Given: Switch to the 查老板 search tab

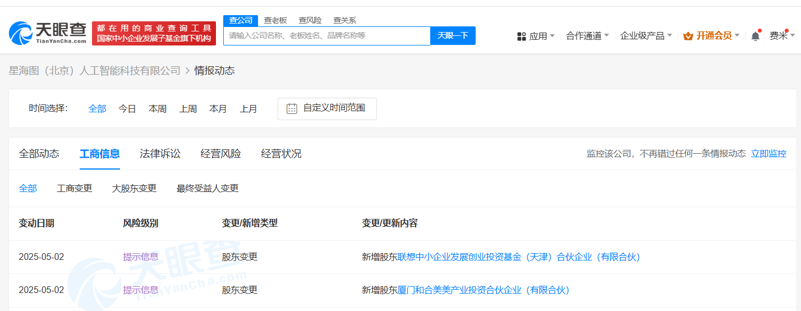Looking at the screenshot, I should pos(275,20).
